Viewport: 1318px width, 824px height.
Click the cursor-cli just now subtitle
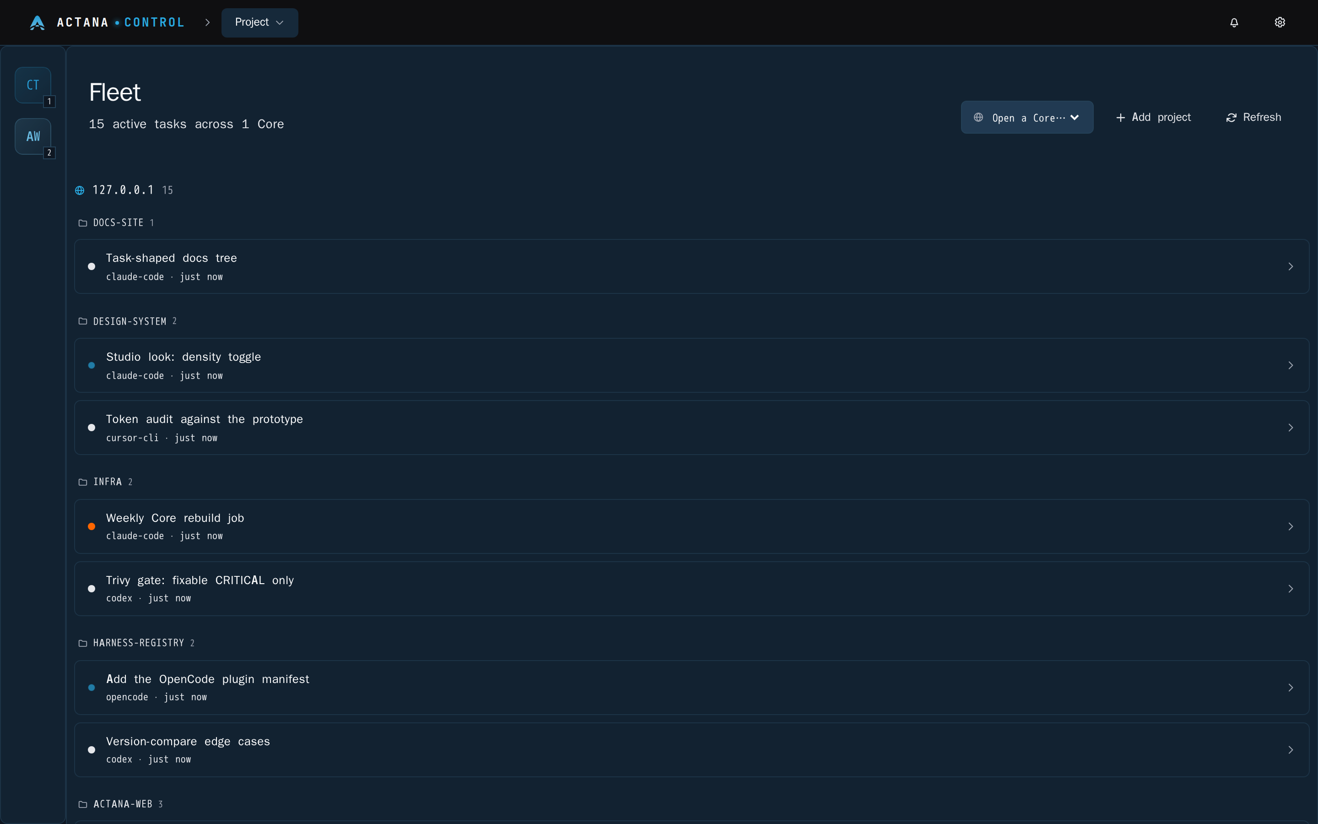pyautogui.click(x=162, y=438)
